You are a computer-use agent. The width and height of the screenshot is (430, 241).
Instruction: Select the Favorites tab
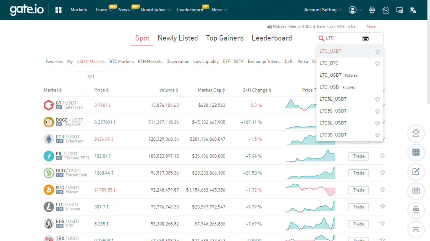pyautogui.click(x=54, y=62)
